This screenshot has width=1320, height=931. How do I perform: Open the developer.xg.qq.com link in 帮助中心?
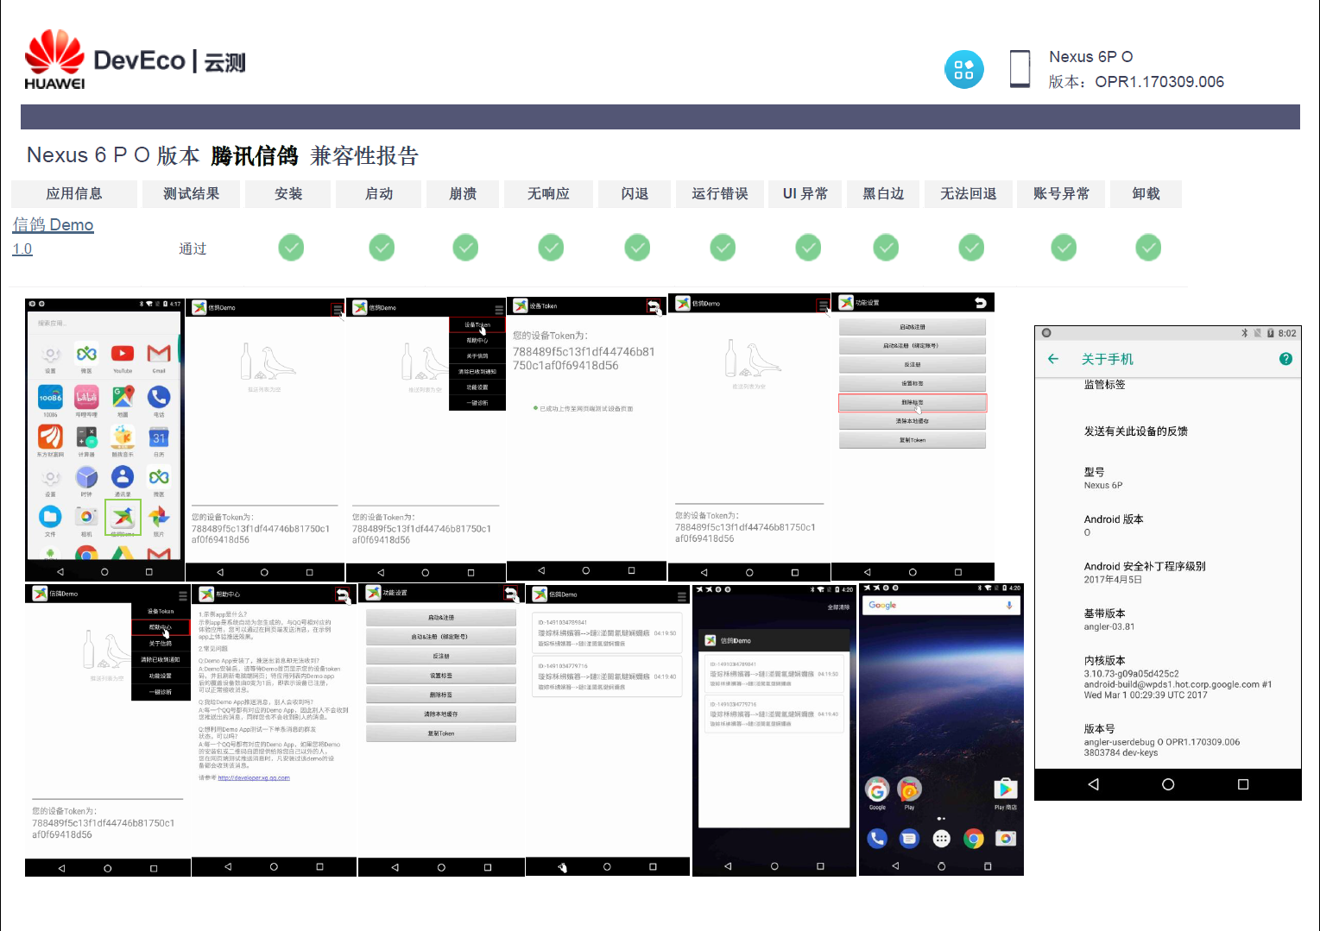click(x=254, y=778)
